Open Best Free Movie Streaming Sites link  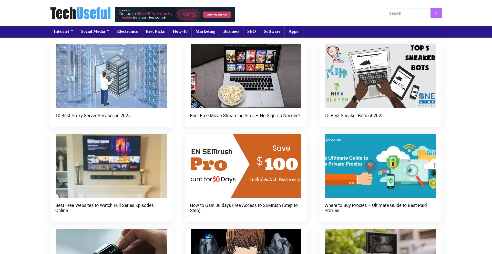(x=245, y=116)
